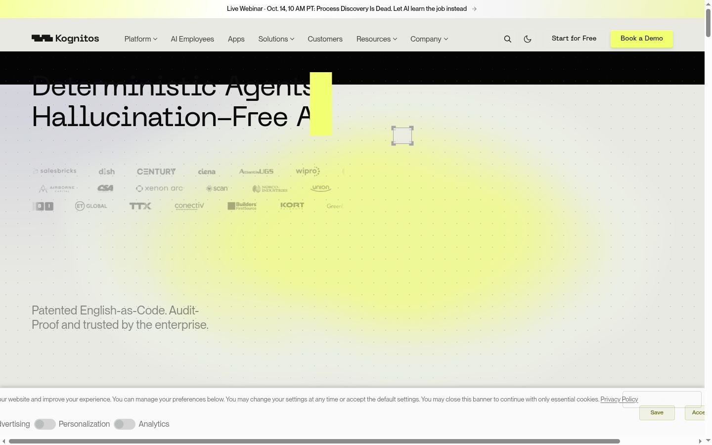Click the Start for Free button

coord(574,39)
